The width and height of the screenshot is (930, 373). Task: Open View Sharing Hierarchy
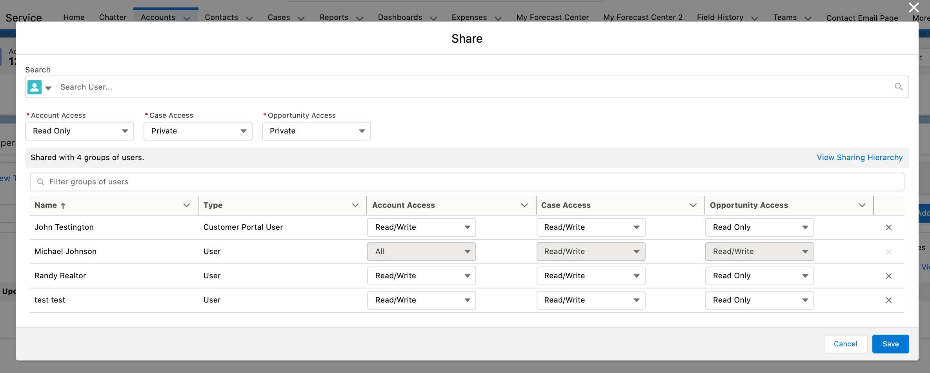(859, 157)
